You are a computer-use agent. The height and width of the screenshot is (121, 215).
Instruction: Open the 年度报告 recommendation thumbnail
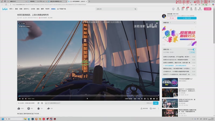click(x=170, y=83)
